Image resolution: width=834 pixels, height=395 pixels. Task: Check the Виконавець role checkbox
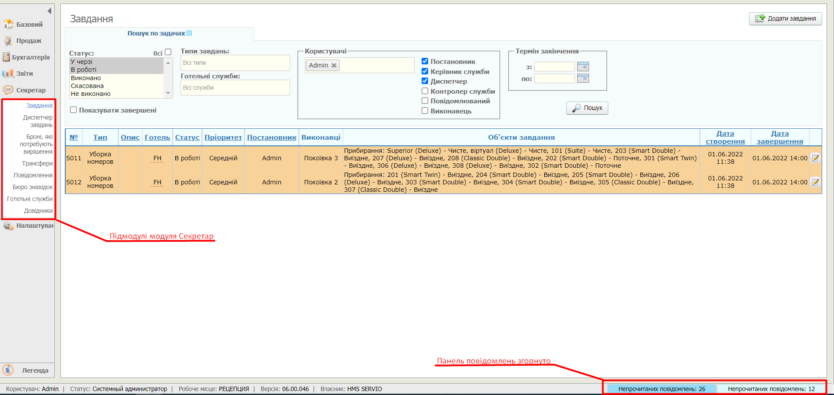coord(425,111)
